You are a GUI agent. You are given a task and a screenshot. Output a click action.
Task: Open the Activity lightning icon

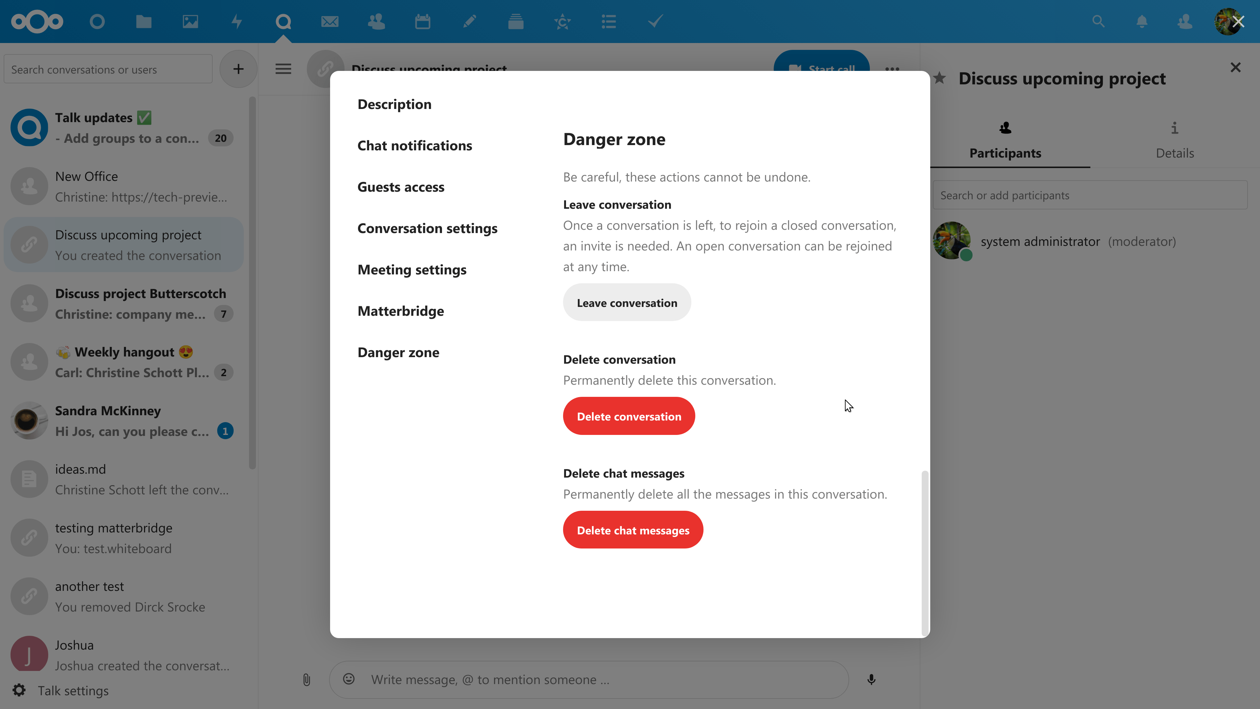click(237, 22)
